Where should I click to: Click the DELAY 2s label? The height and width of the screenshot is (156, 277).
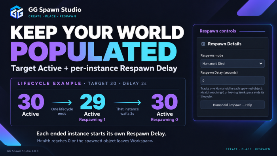click(135, 84)
